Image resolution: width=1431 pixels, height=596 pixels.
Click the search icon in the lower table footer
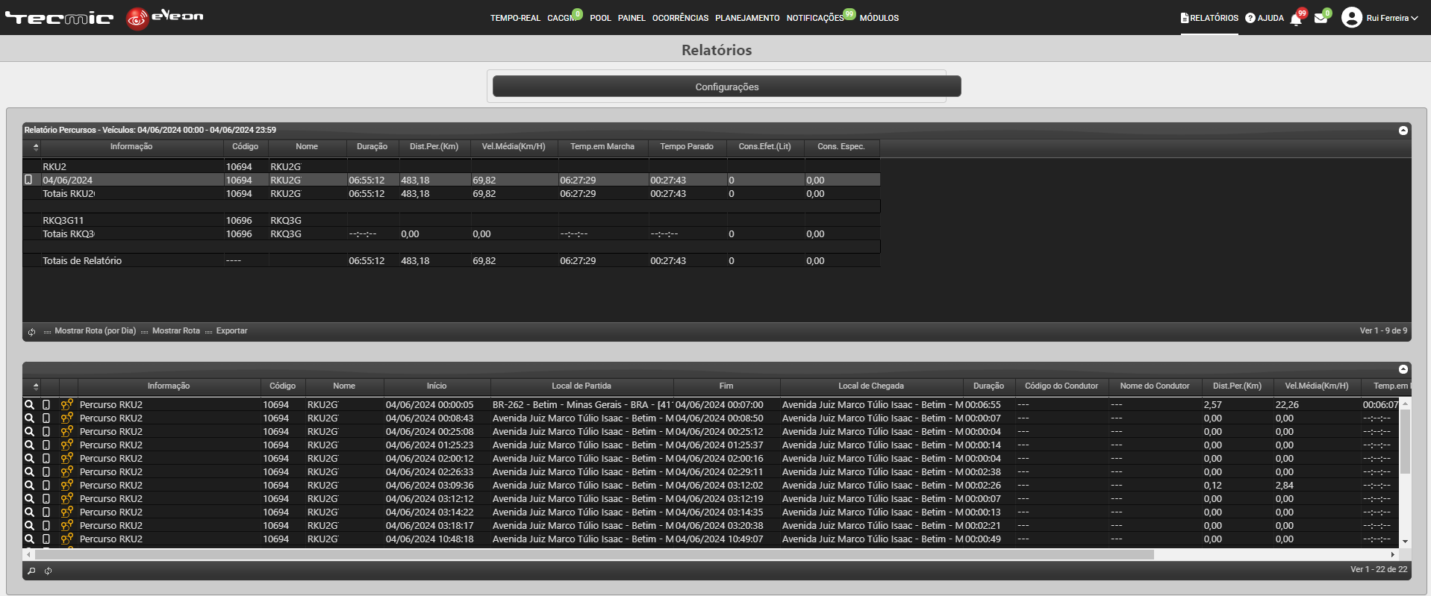coord(31,571)
